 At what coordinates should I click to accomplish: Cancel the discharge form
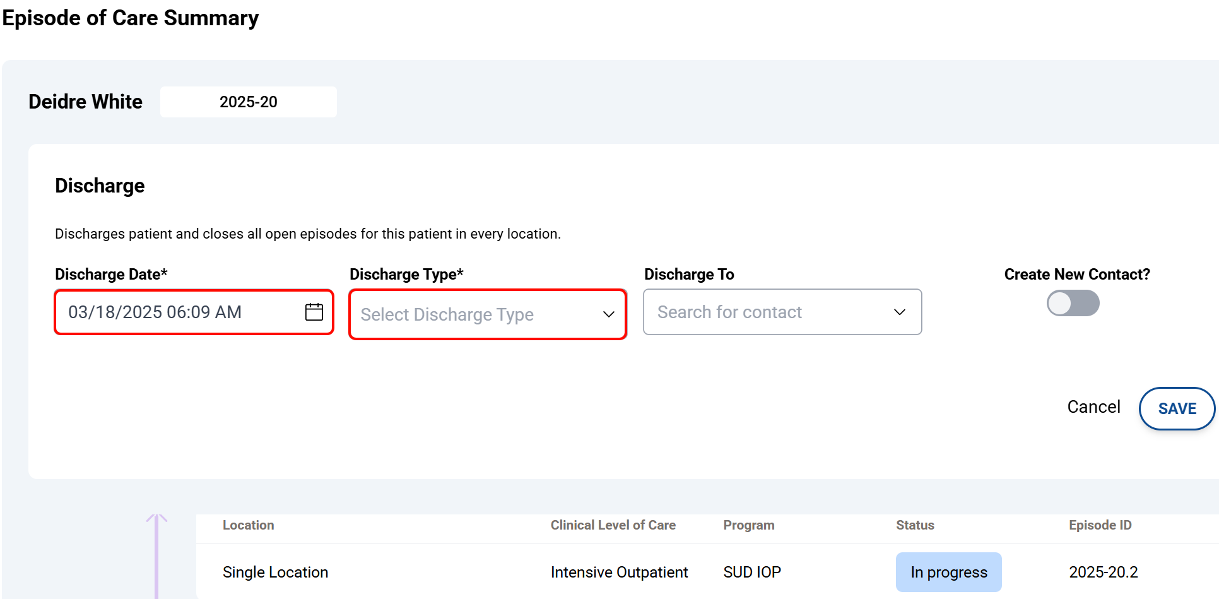[1093, 407]
